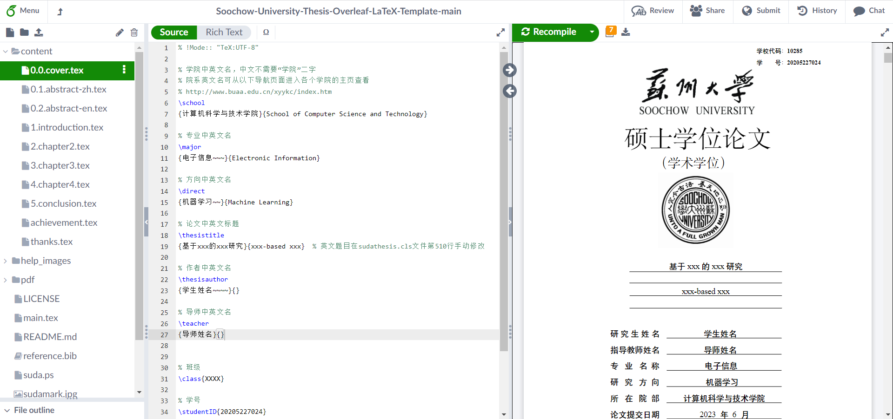
Task: Go to code location in PDF arrow
Action: pos(510,70)
